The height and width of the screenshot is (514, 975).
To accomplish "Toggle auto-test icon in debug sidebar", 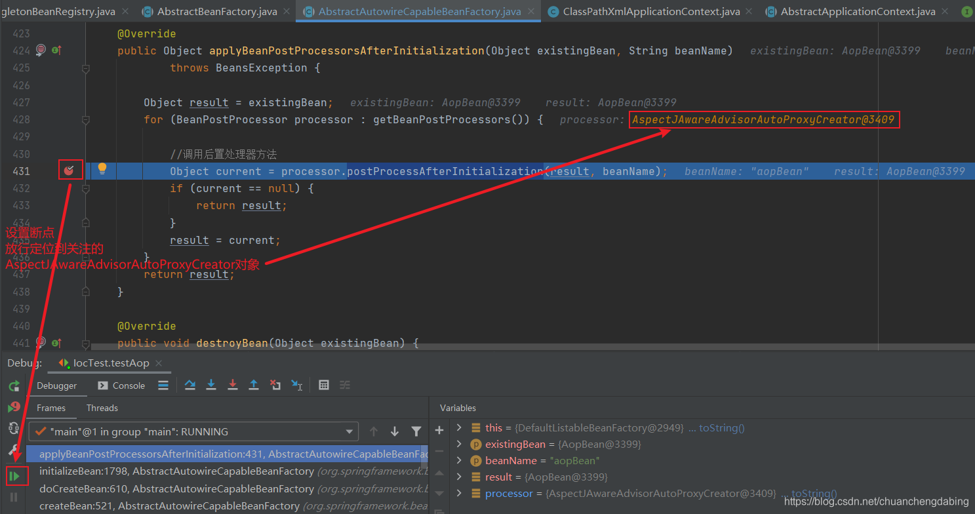I will [x=14, y=428].
